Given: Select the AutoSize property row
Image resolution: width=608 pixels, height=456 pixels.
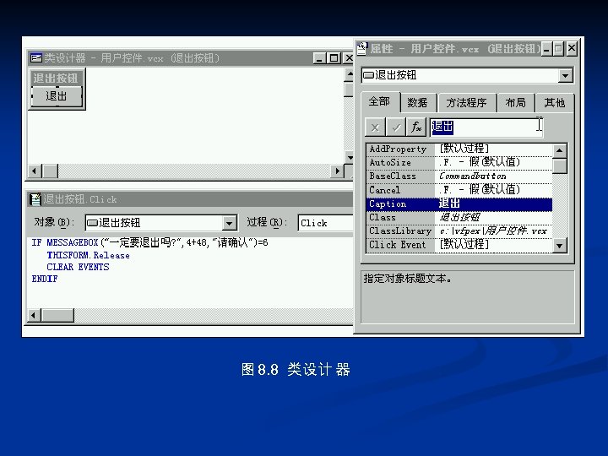Looking at the screenshot, I should (459, 162).
